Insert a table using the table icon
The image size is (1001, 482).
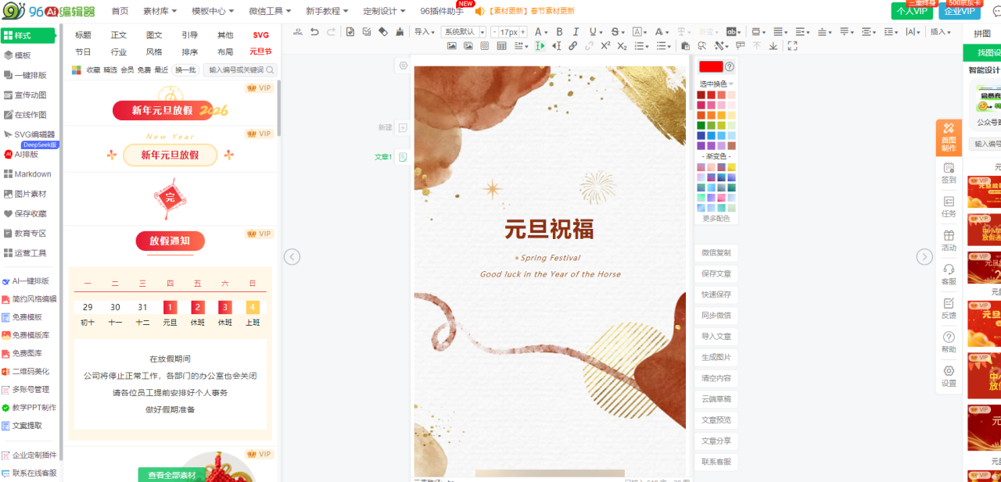[x=502, y=46]
